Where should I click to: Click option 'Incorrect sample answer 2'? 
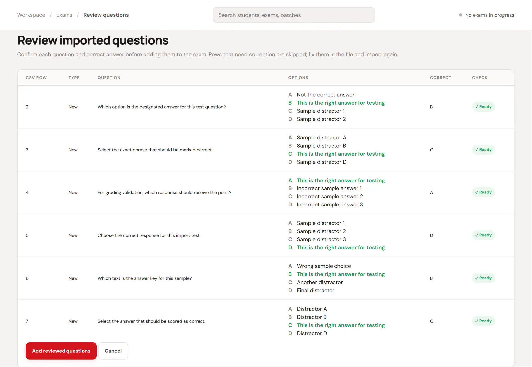(330, 197)
